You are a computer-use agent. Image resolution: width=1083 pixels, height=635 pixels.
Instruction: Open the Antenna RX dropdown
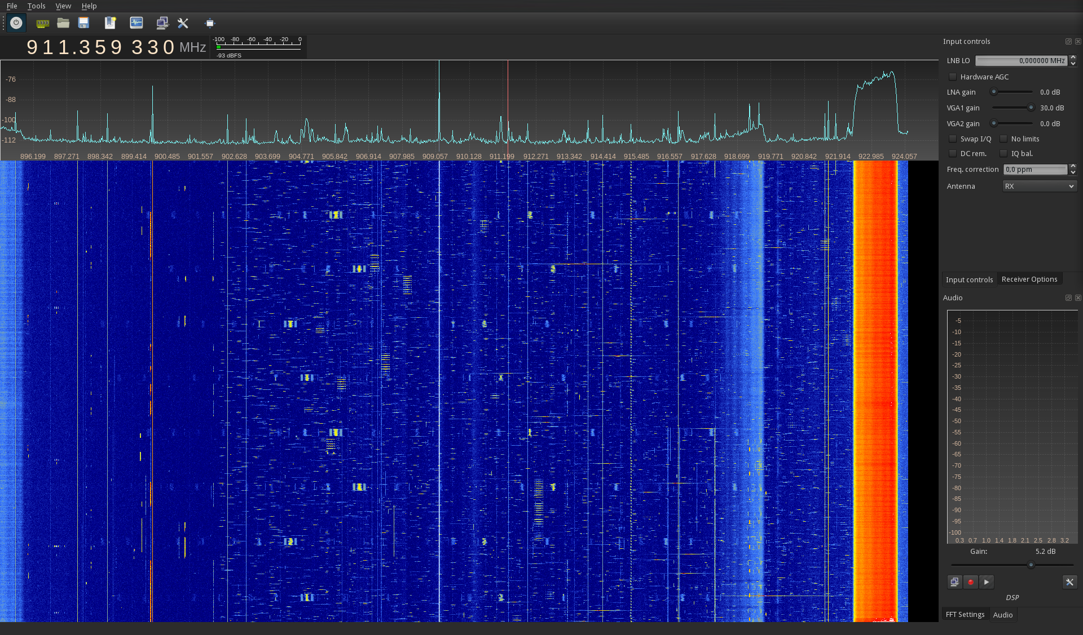pyautogui.click(x=1040, y=186)
